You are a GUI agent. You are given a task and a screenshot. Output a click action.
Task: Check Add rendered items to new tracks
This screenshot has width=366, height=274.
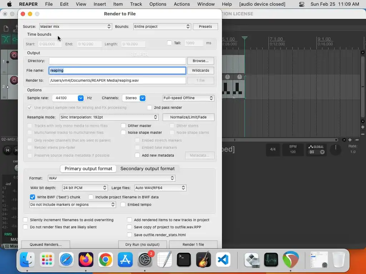coord(129,220)
